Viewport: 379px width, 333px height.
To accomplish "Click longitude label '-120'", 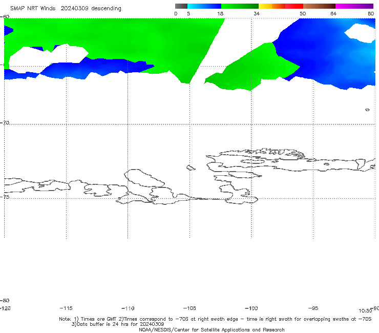I will (x=5, y=308).
